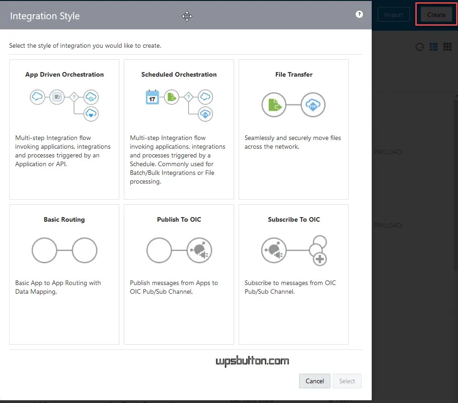Click the Select button
The height and width of the screenshot is (403, 458).
347,381
